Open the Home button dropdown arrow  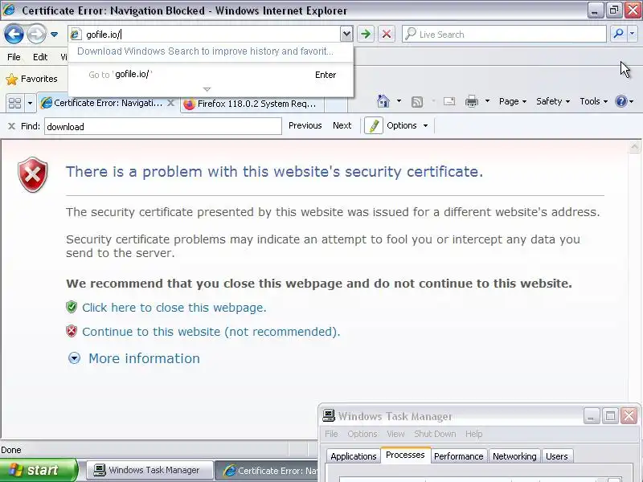tap(399, 101)
